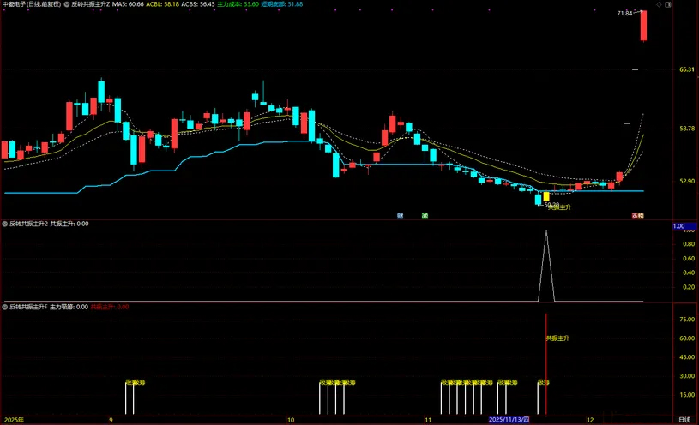Screen dimensions: 699x425
Task: Click the yellow signal candle near 50.28
Action: 546,196
